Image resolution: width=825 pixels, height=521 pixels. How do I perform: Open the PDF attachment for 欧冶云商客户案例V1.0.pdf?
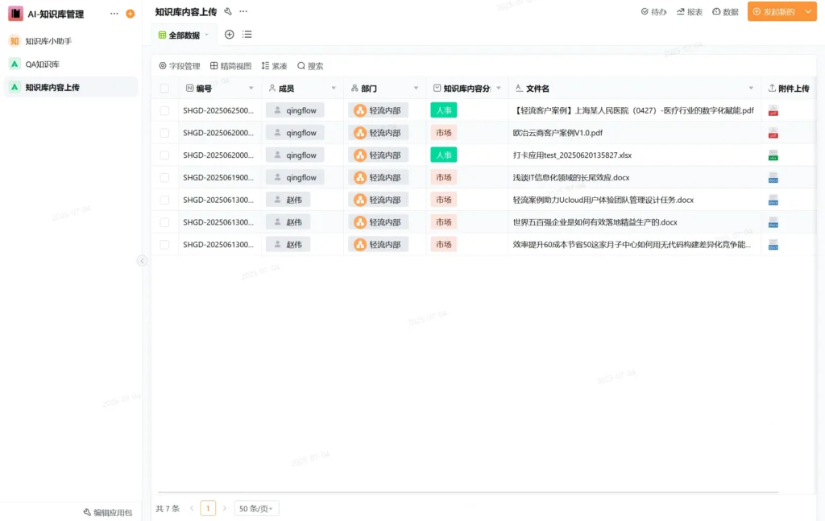point(773,133)
